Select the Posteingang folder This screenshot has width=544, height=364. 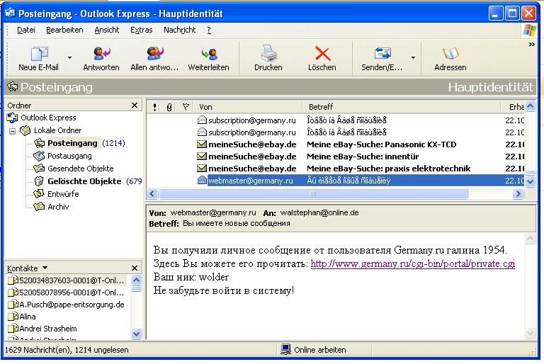[x=72, y=143]
